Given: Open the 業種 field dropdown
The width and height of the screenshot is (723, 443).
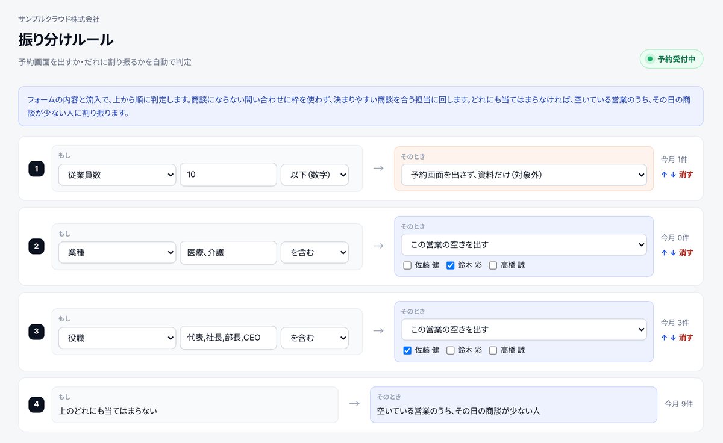Looking at the screenshot, I should click(117, 252).
